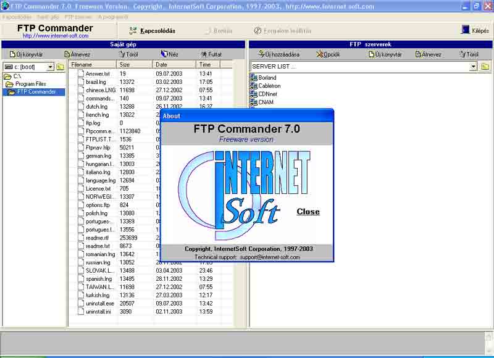Click the file icon next to turkish.lng
Image resolution: width=494 pixels, height=358 pixels.
click(81, 295)
